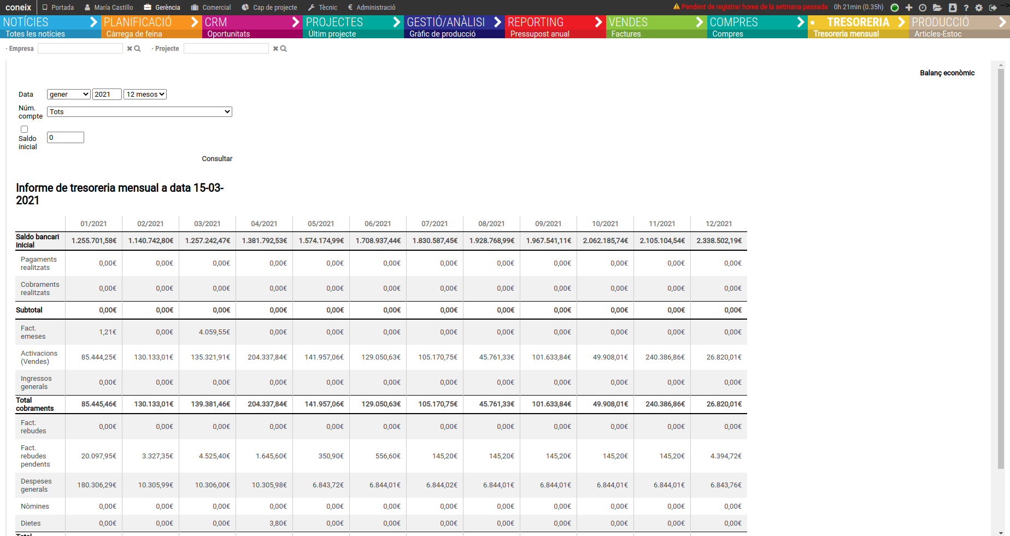This screenshot has height=536, width=1010.
Task: Open the María Castillo user tab
Action: (109, 8)
